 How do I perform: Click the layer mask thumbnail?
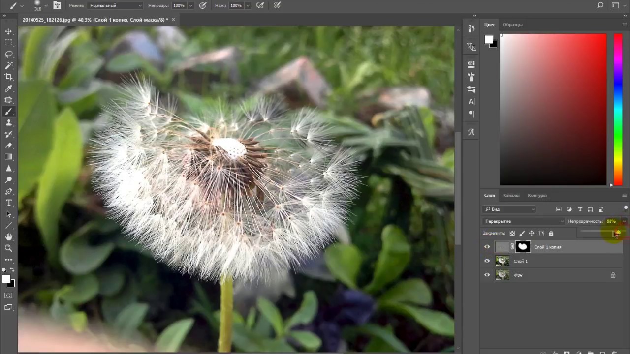(x=523, y=247)
